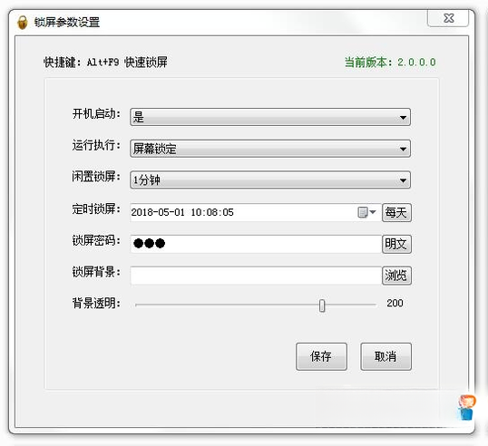Click the 保存 button
The width and height of the screenshot is (488, 446).
pyautogui.click(x=321, y=356)
